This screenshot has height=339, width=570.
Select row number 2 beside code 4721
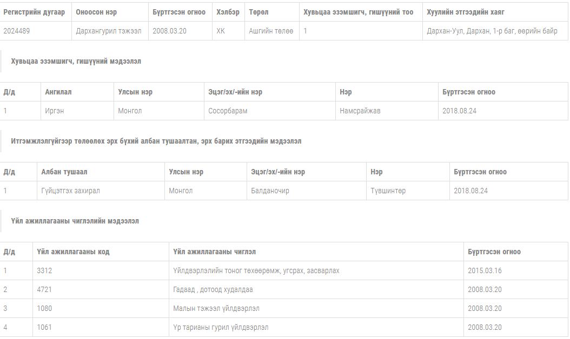coord(5,289)
